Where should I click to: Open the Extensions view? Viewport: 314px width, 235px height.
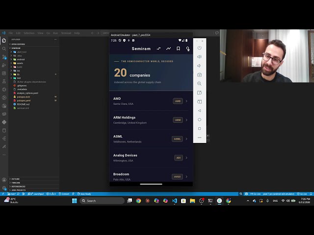[4, 73]
